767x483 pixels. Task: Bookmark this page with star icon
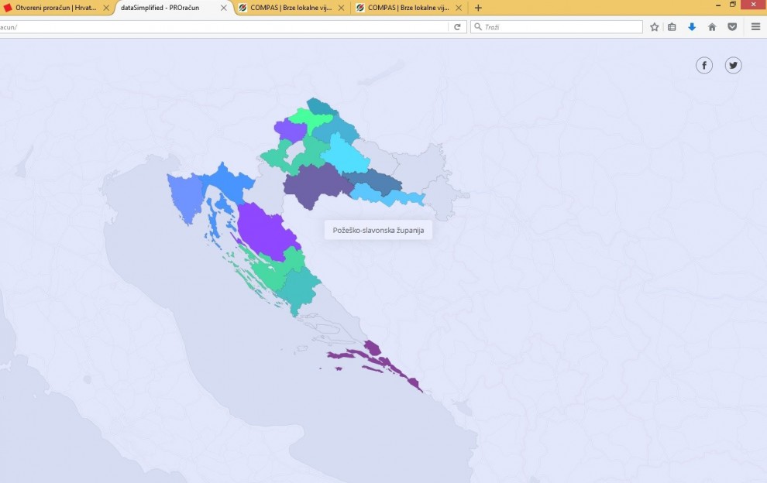[654, 27]
